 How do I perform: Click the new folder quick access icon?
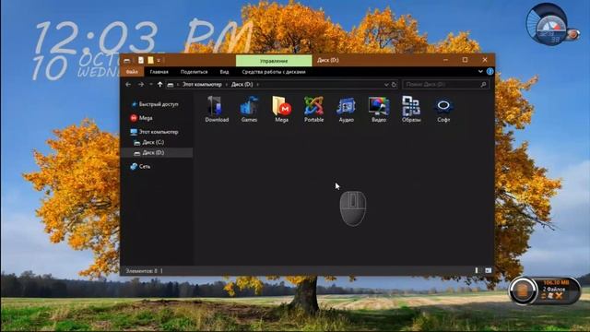pyautogui.click(x=150, y=60)
